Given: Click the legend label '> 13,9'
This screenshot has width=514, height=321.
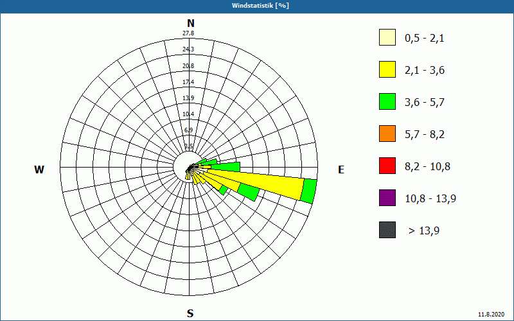Looking at the screenshot, I should coord(424,231).
